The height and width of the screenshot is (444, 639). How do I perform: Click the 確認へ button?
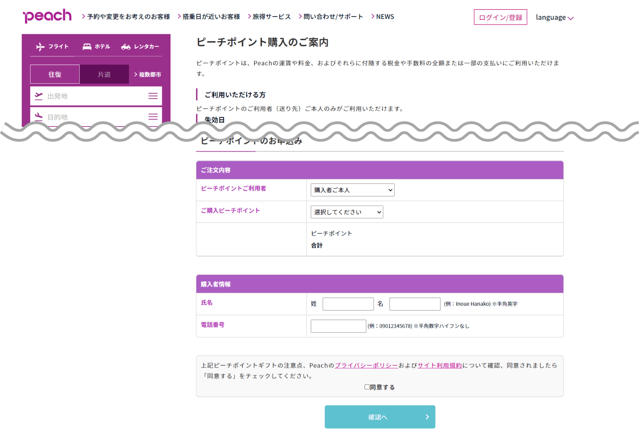(x=380, y=417)
